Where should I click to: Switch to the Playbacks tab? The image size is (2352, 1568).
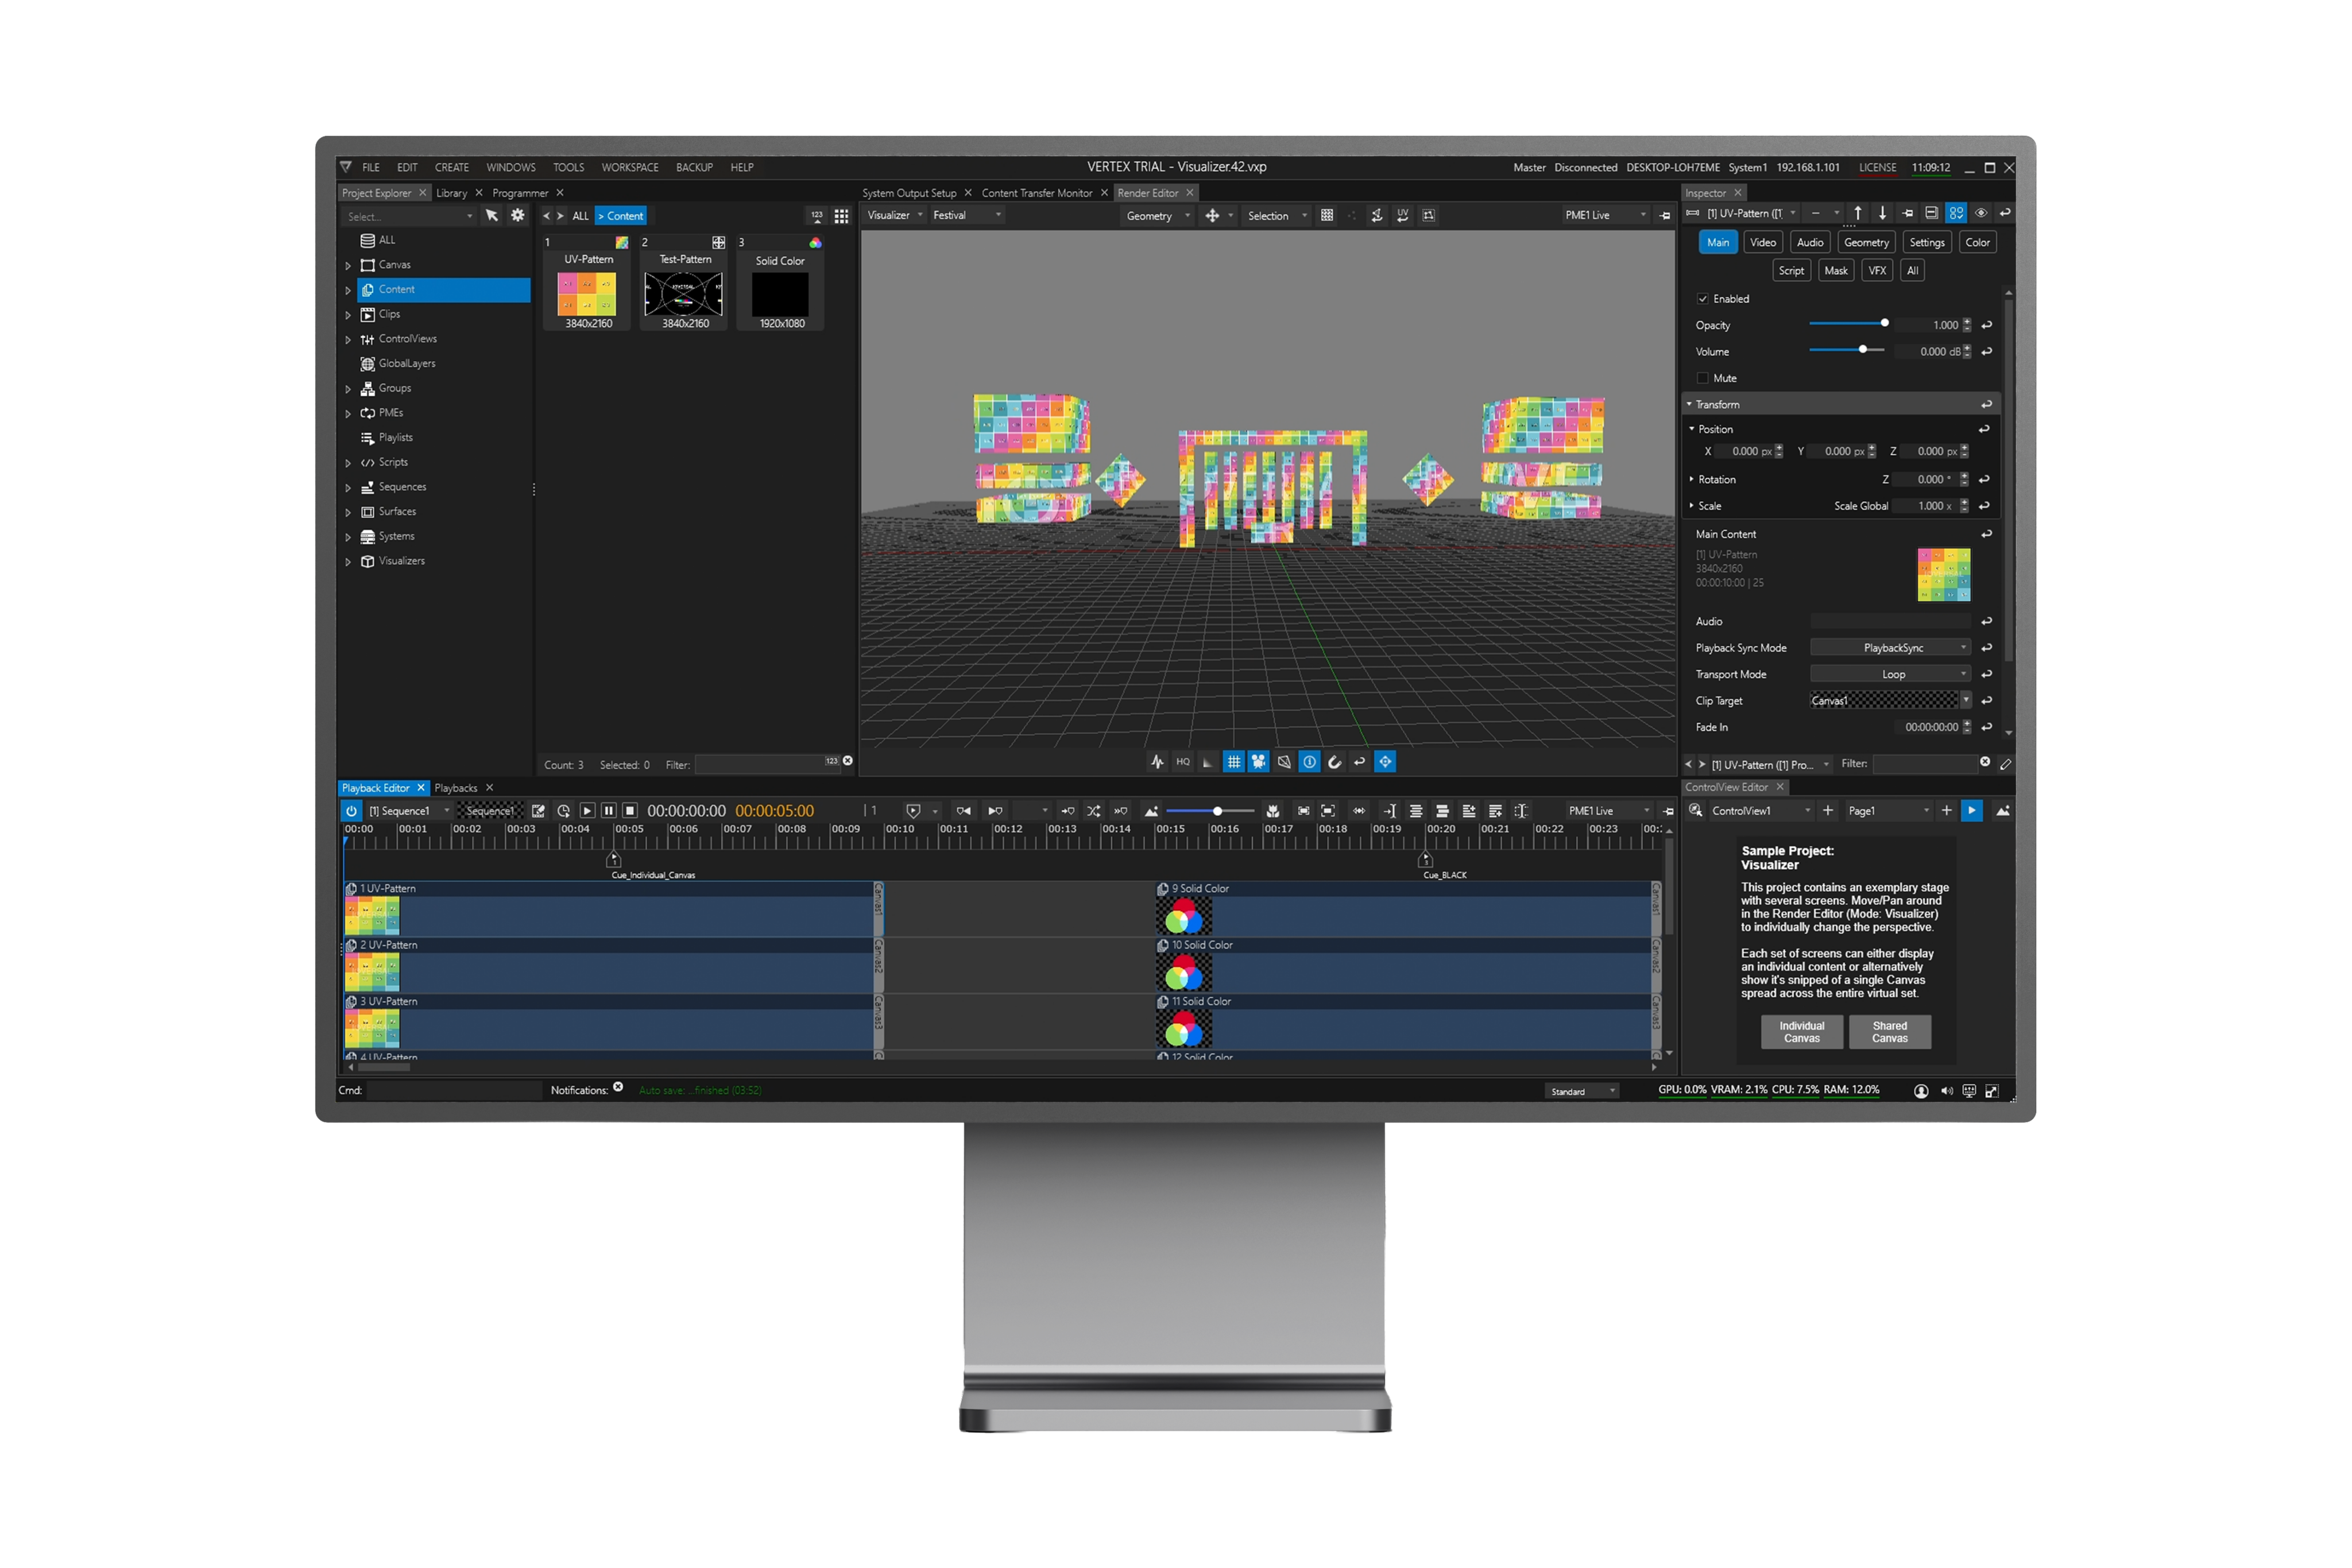click(456, 788)
